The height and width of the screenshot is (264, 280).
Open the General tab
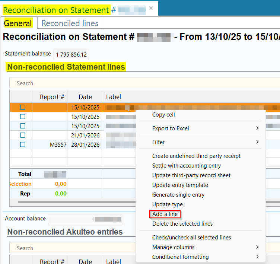[18, 23]
